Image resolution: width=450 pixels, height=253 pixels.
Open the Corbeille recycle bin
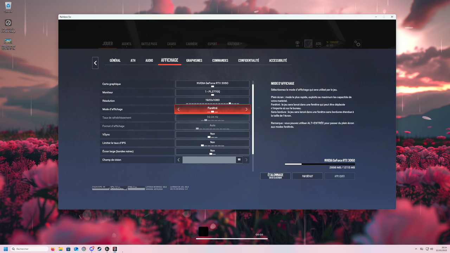pyautogui.click(x=8, y=7)
